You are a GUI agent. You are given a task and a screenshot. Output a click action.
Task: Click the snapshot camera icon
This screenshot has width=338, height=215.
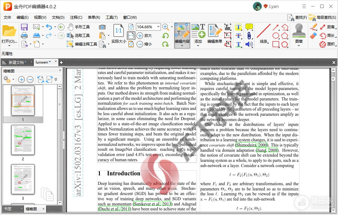tap(102, 27)
